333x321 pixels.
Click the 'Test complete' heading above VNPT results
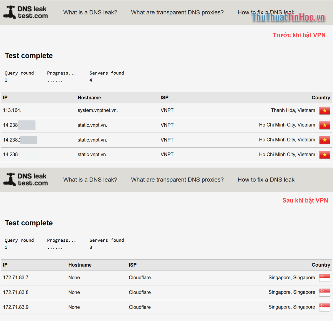[x=29, y=56]
